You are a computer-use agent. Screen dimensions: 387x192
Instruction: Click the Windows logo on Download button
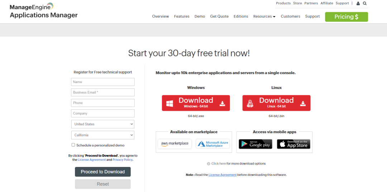click(x=169, y=104)
